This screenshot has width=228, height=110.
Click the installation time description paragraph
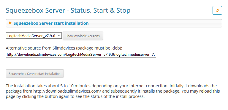coord(113,91)
